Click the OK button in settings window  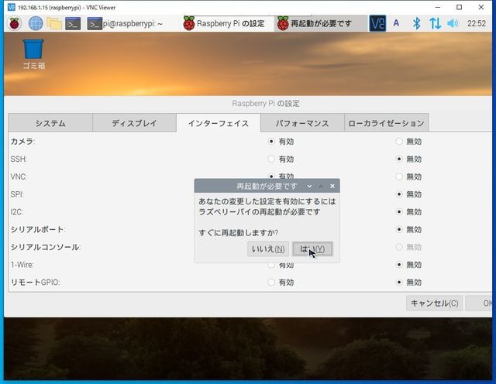(480, 303)
